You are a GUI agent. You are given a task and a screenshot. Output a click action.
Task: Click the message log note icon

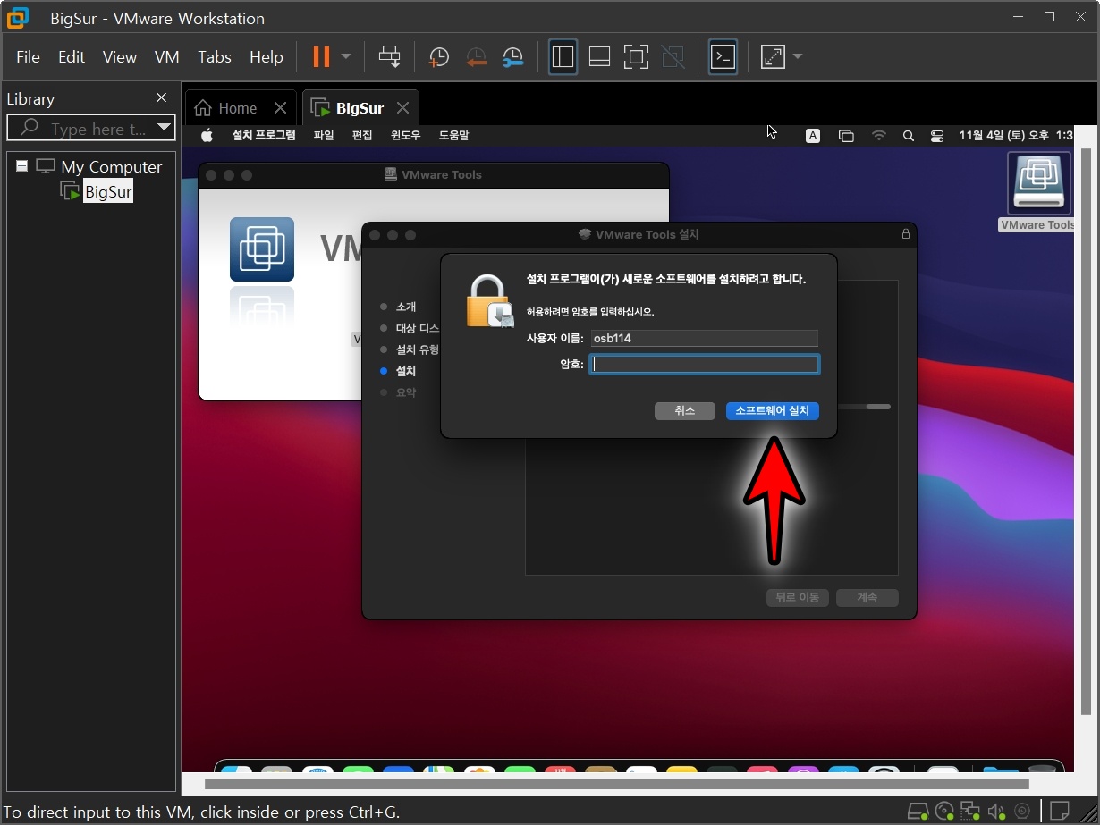tap(1059, 812)
